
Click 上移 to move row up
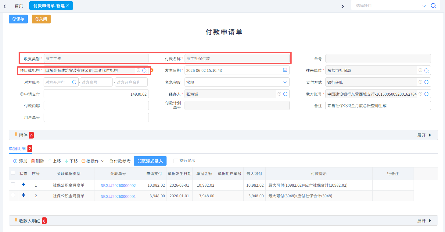(55, 161)
